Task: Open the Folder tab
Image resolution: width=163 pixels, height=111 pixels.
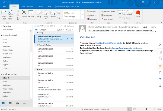Action: [40, 7]
